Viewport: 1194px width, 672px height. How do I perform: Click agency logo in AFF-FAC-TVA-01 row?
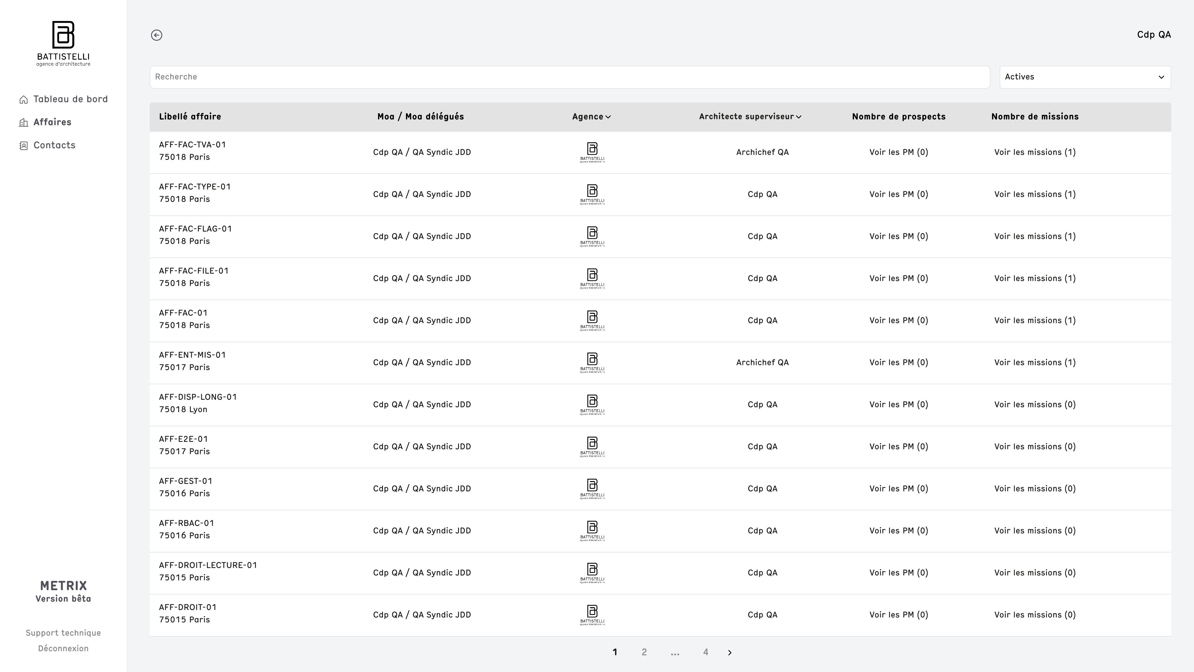click(x=592, y=153)
